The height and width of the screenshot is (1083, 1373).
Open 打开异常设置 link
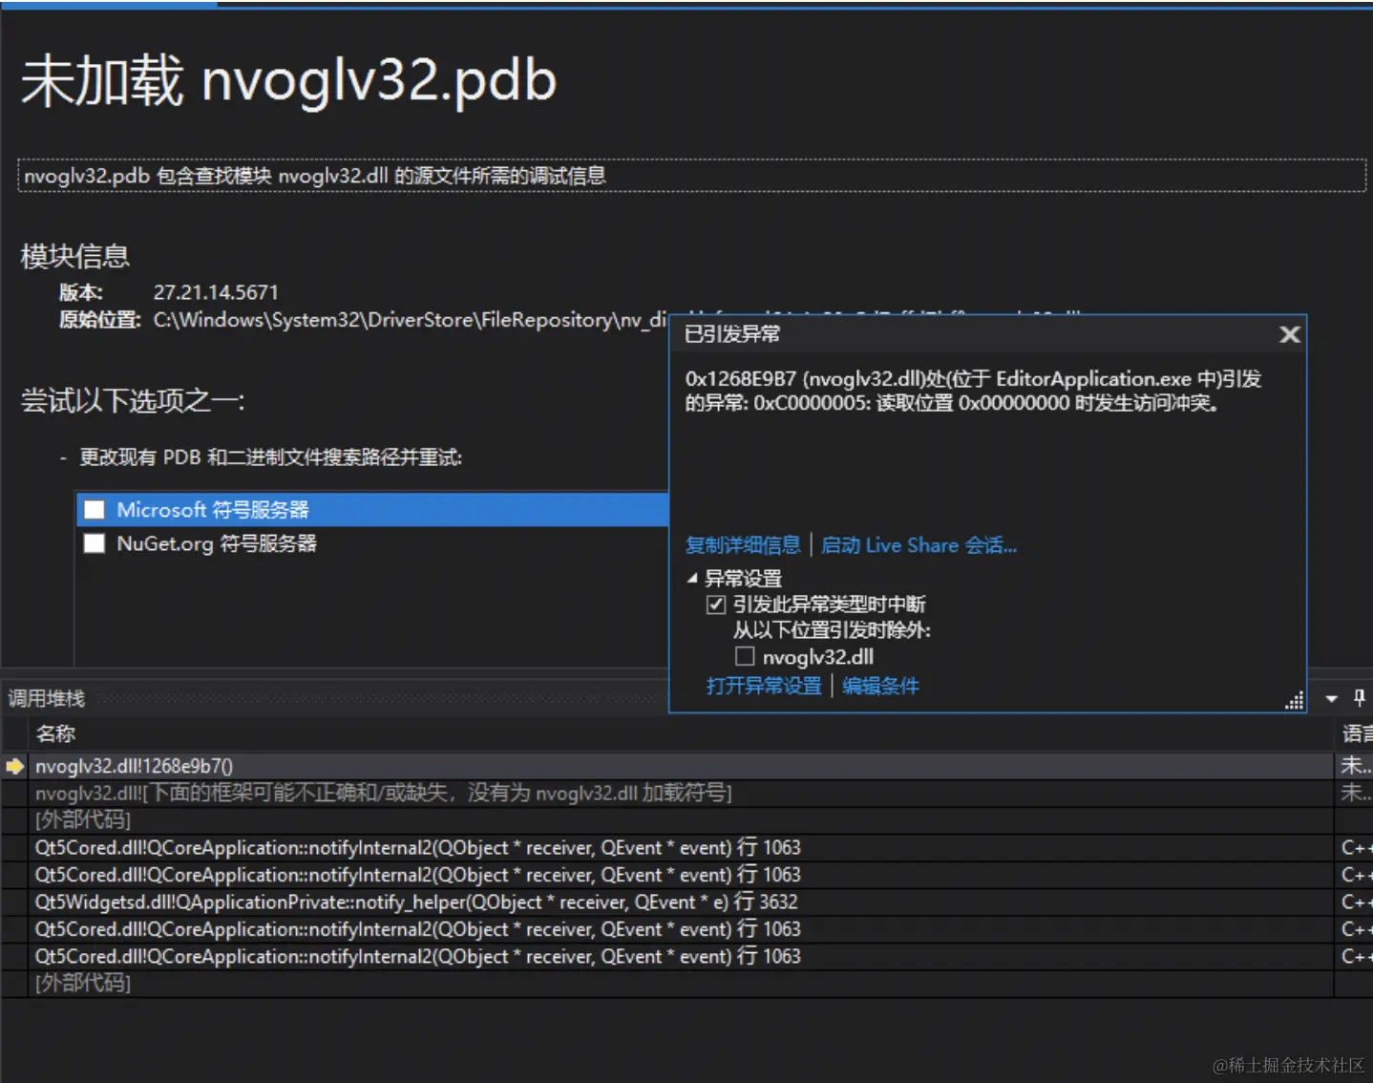click(764, 686)
